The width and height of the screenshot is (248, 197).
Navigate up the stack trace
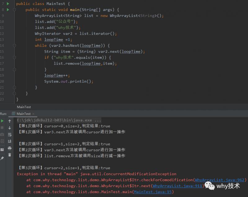coord(10,122)
